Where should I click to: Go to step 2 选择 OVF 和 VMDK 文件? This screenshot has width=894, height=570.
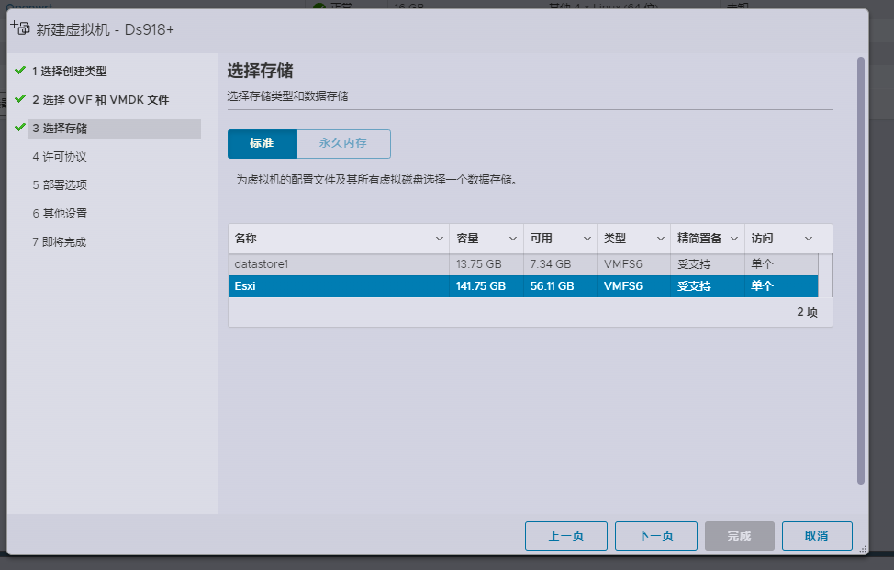click(101, 99)
